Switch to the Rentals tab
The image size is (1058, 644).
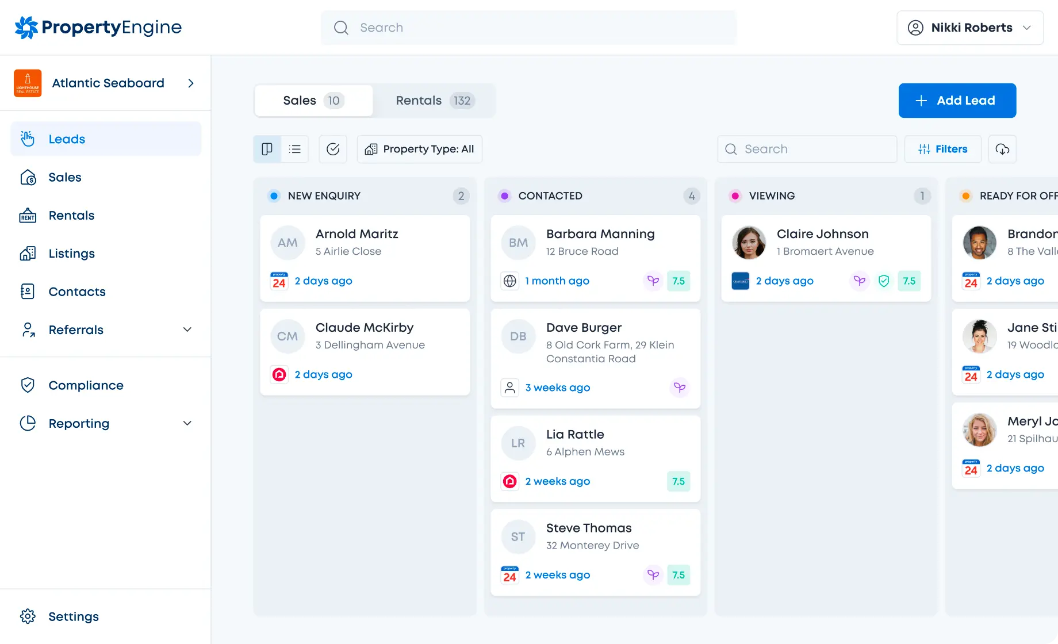(434, 101)
